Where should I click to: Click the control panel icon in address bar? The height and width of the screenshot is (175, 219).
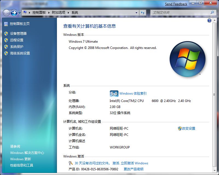(x=25, y=13)
